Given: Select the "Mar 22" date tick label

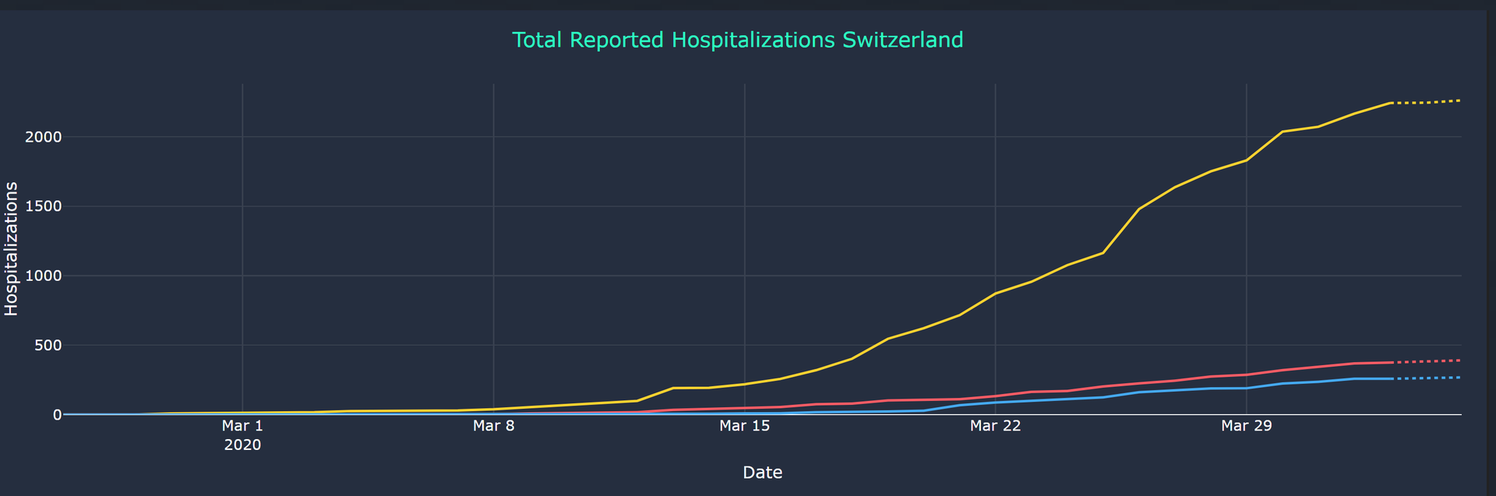Looking at the screenshot, I should tap(995, 425).
